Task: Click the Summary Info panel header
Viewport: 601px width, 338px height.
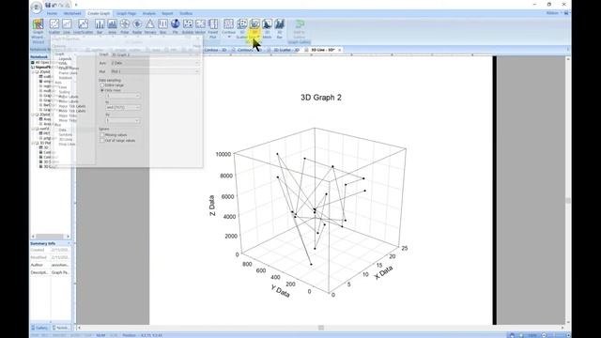Action: pyautogui.click(x=50, y=243)
